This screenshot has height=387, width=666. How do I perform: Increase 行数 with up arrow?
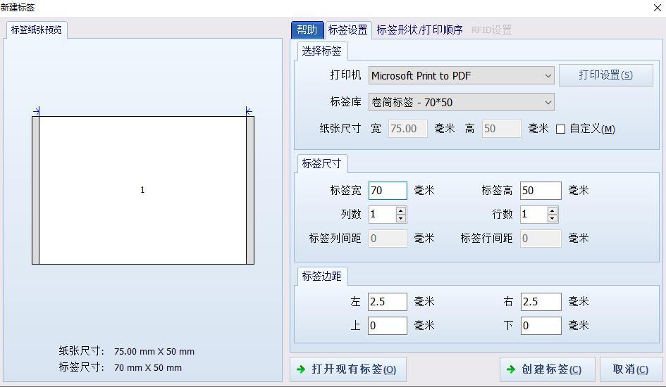coord(552,210)
